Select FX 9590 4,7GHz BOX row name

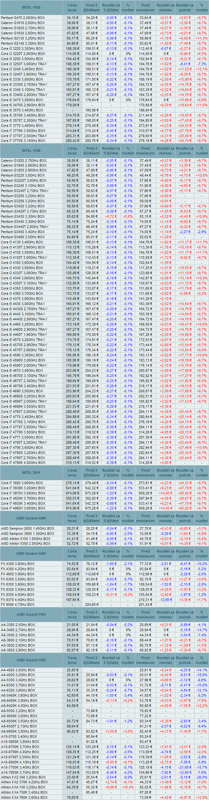coord(18,604)
